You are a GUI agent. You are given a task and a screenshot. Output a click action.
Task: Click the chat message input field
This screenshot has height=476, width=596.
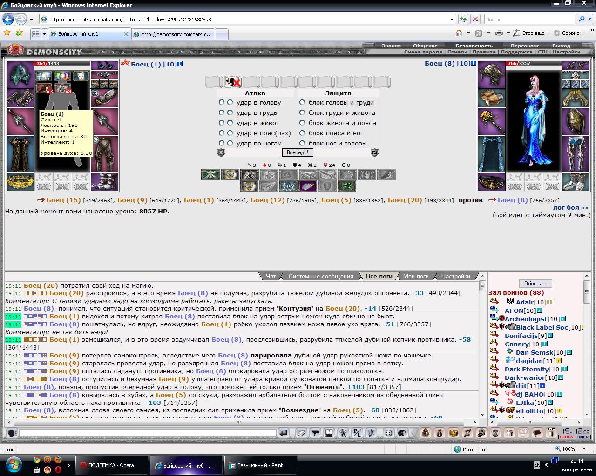[148, 433]
